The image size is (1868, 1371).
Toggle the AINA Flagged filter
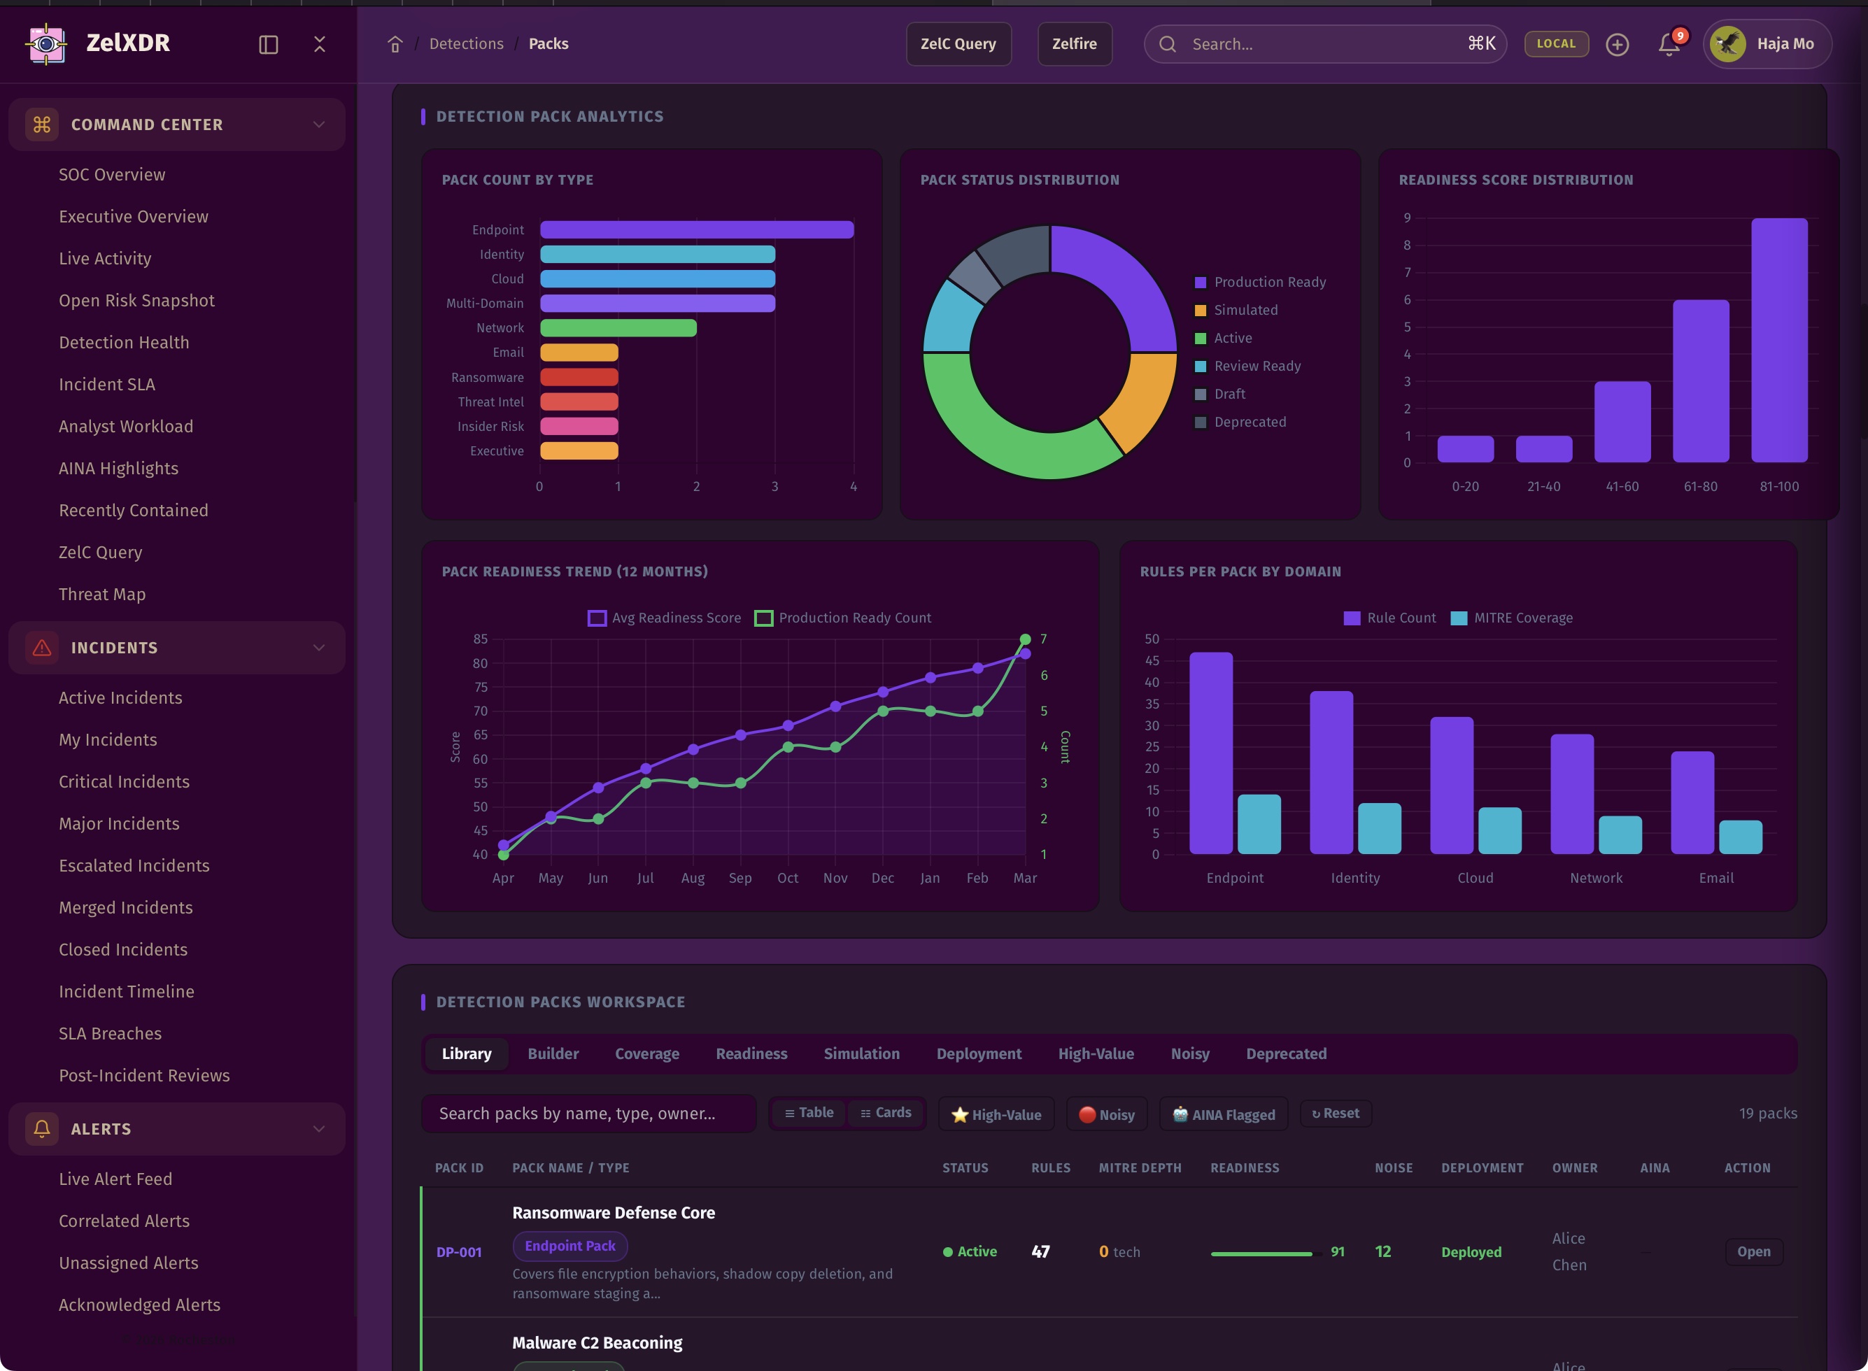pos(1223,1114)
